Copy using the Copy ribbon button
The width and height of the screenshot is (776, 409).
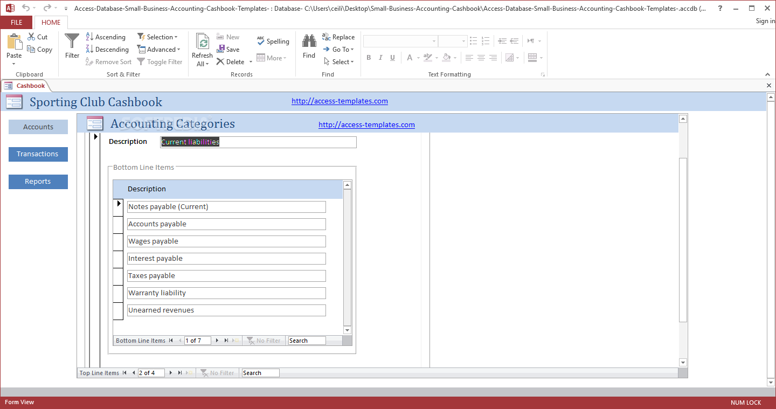pos(40,50)
